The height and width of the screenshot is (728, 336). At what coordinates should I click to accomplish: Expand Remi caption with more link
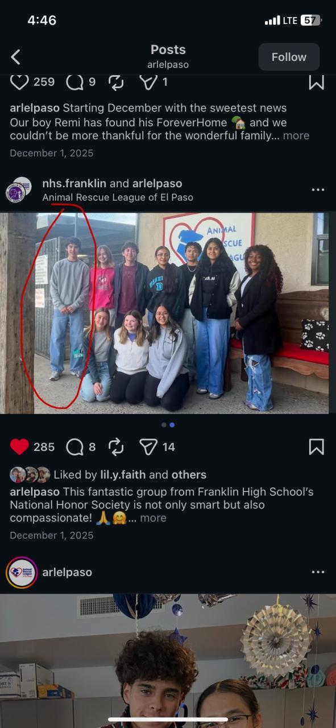click(x=296, y=135)
